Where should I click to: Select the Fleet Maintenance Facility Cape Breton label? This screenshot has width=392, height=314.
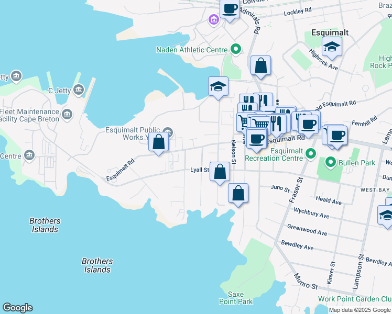click(30, 115)
